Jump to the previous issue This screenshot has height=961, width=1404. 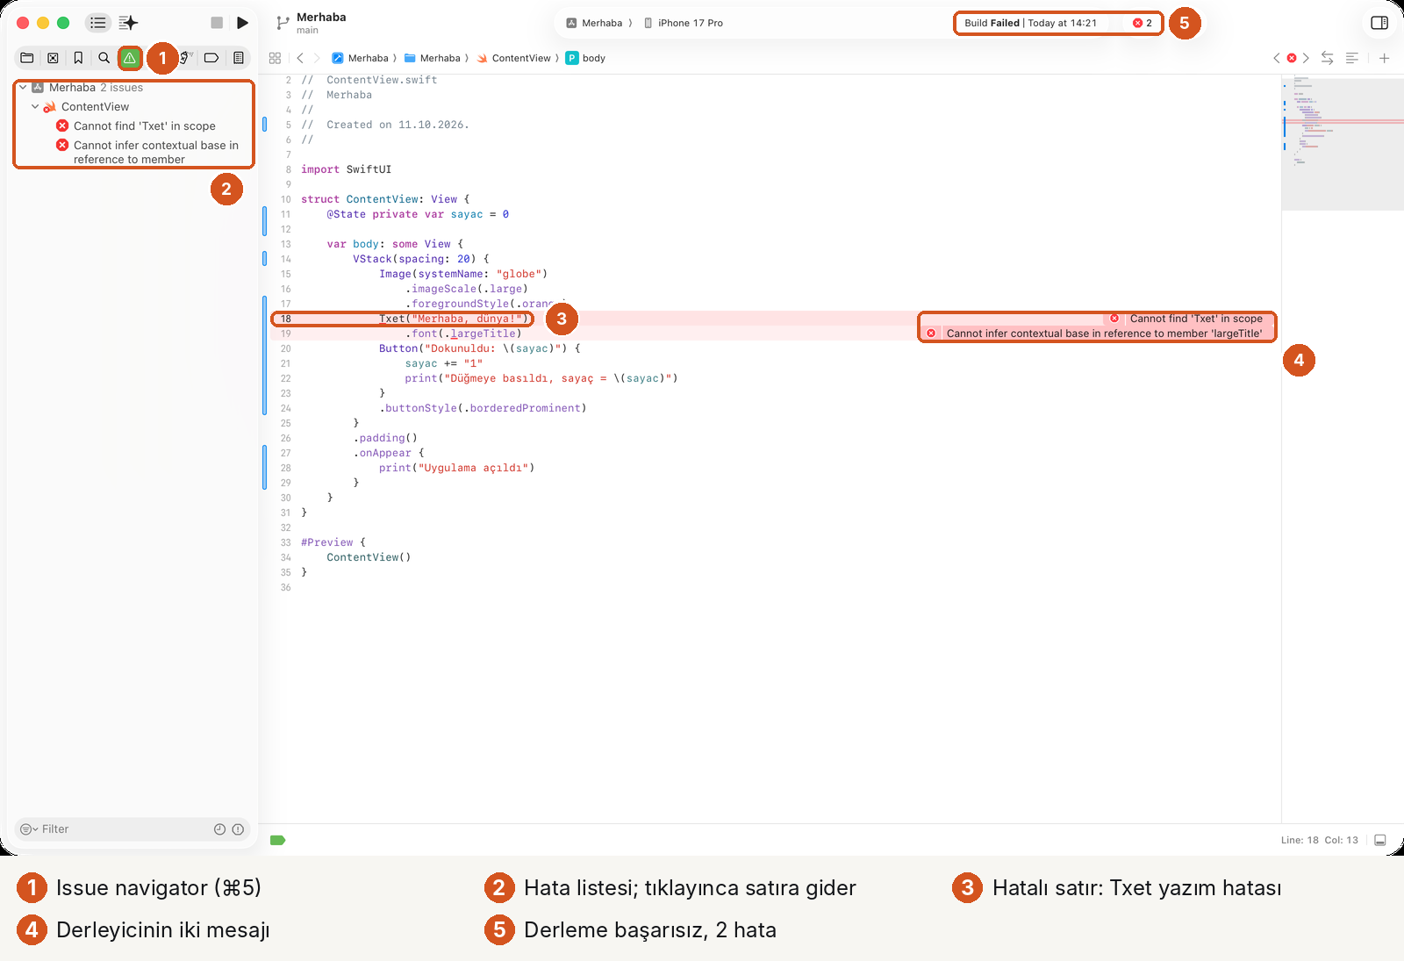pos(1277,58)
